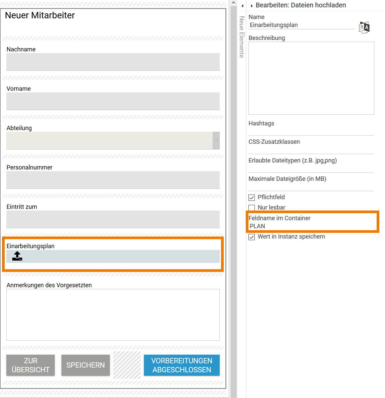Select the Vorname input field
This screenshot has width=385, height=398.
click(x=113, y=101)
